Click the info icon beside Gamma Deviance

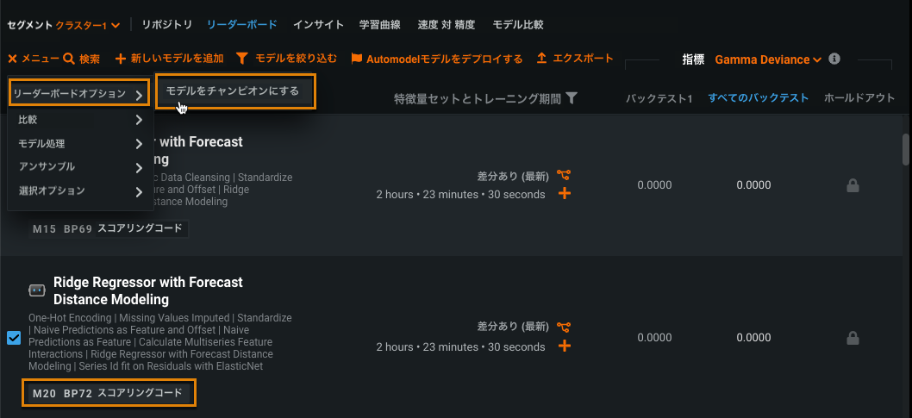pyautogui.click(x=834, y=59)
